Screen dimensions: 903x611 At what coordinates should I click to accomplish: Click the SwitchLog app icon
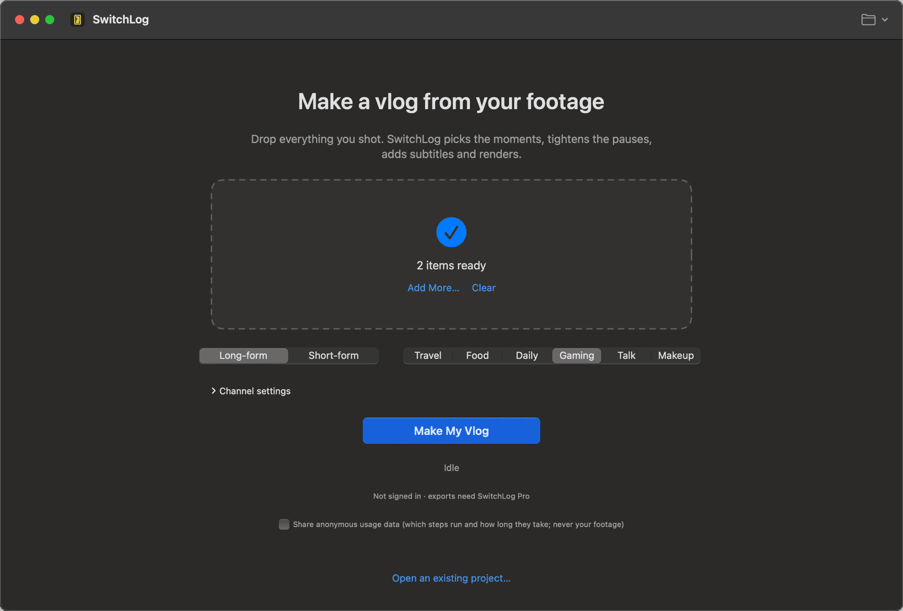(x=77, y=20)
